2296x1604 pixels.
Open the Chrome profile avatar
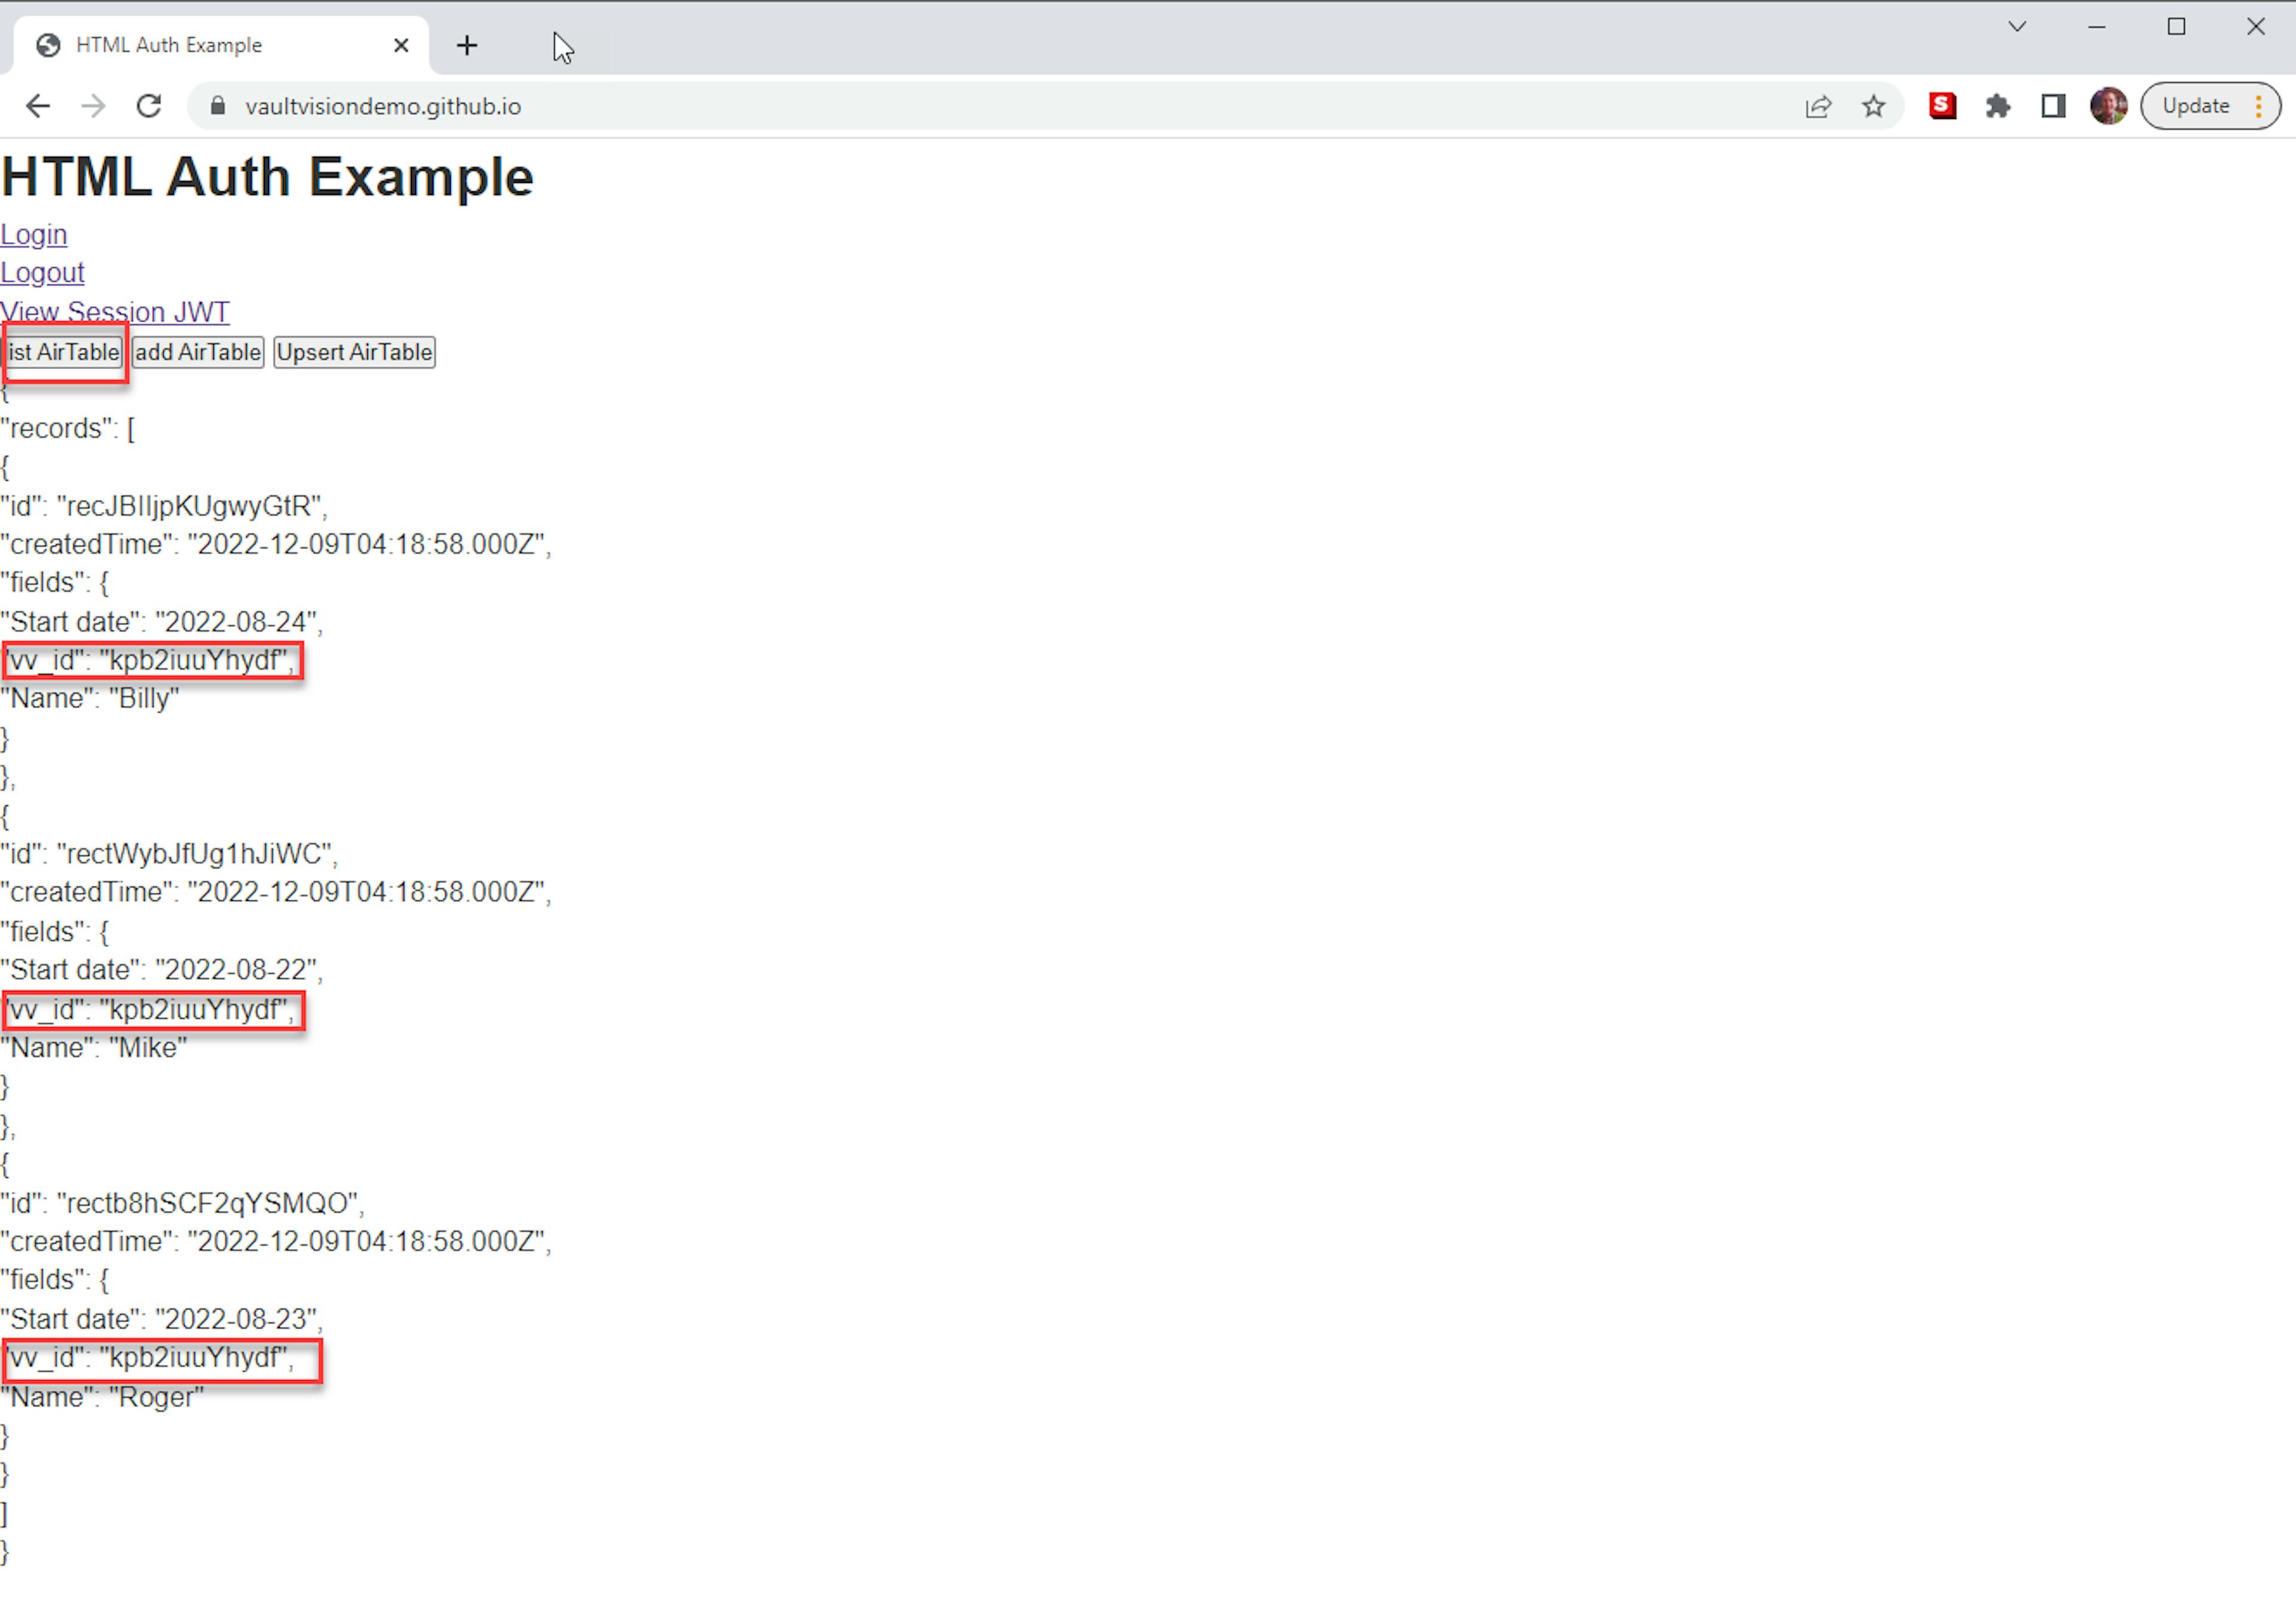[2109, 106]
